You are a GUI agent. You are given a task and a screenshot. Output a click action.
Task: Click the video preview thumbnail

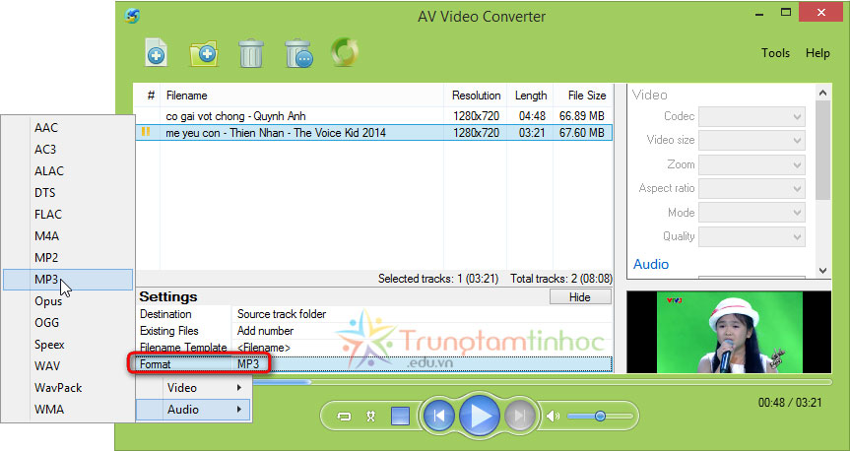point(729,332)
